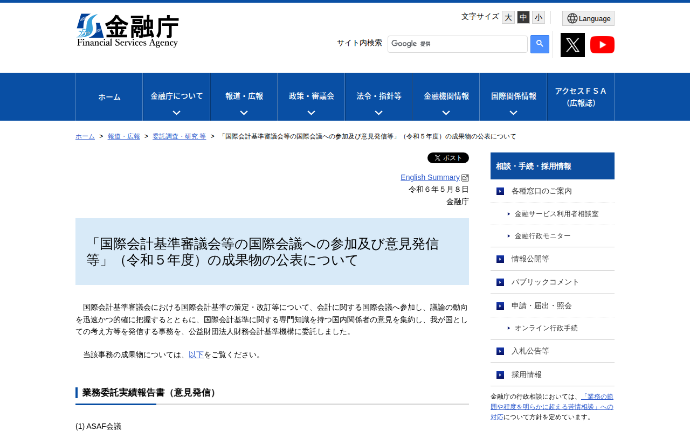This screenshot has width=690, height=431.
Task: Open the Language globe selector
Action: click(x=588, y=18)
